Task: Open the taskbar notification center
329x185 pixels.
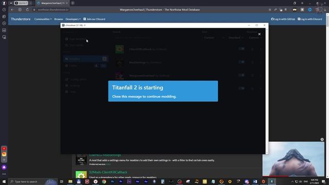Action: (x=323, y=181)
